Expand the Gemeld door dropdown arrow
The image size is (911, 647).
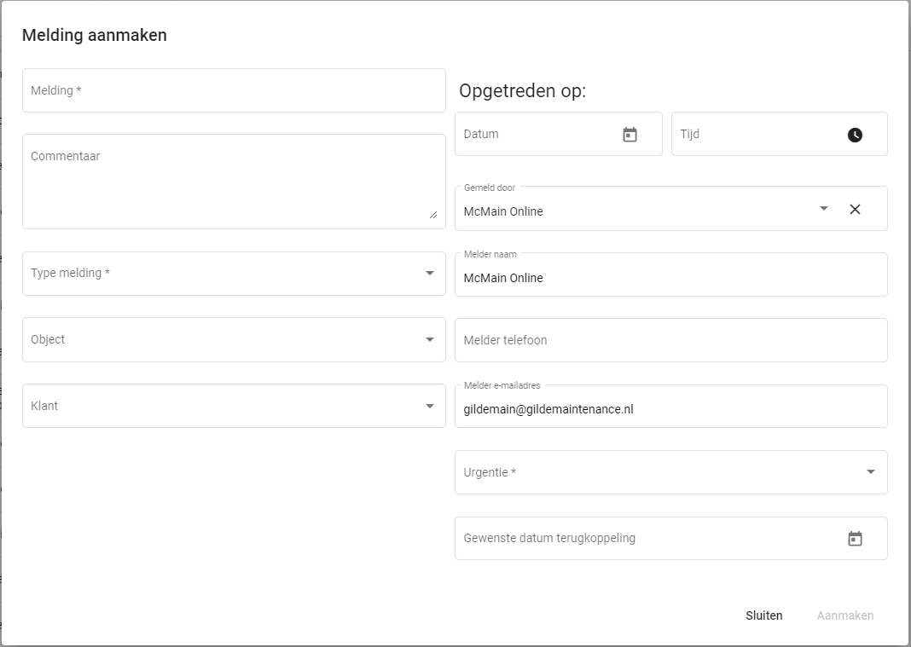click(x=824, y=209)
